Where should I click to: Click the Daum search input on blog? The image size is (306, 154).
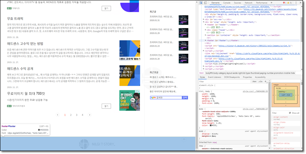(166, 97)
